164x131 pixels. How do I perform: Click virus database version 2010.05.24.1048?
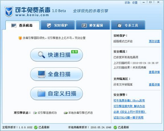click(101, 127)
